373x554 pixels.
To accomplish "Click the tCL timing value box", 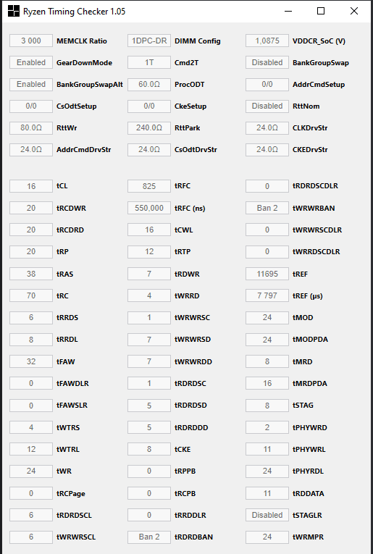I will (31, 186).
